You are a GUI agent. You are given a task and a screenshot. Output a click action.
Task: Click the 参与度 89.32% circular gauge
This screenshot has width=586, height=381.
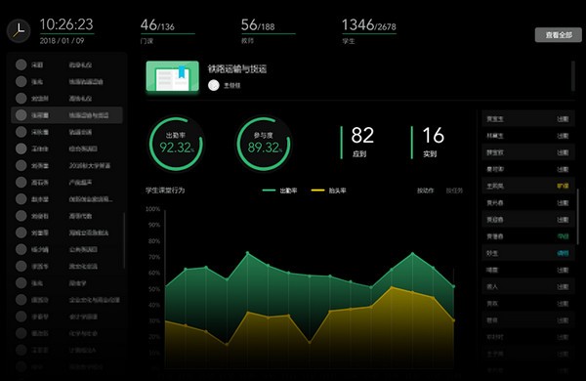click(x=264, y=144)
